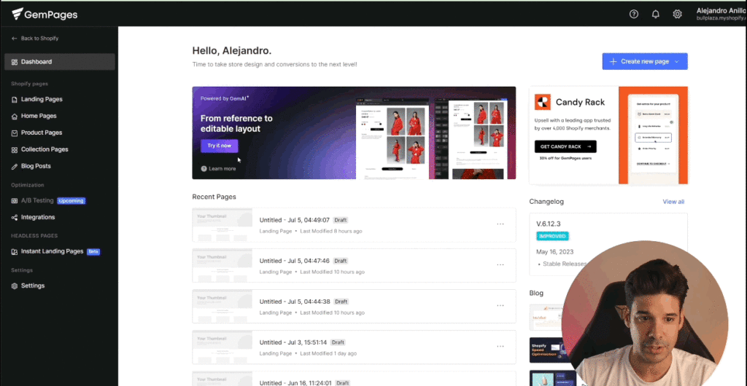Click the Dashboard sidebar icon

15,62
